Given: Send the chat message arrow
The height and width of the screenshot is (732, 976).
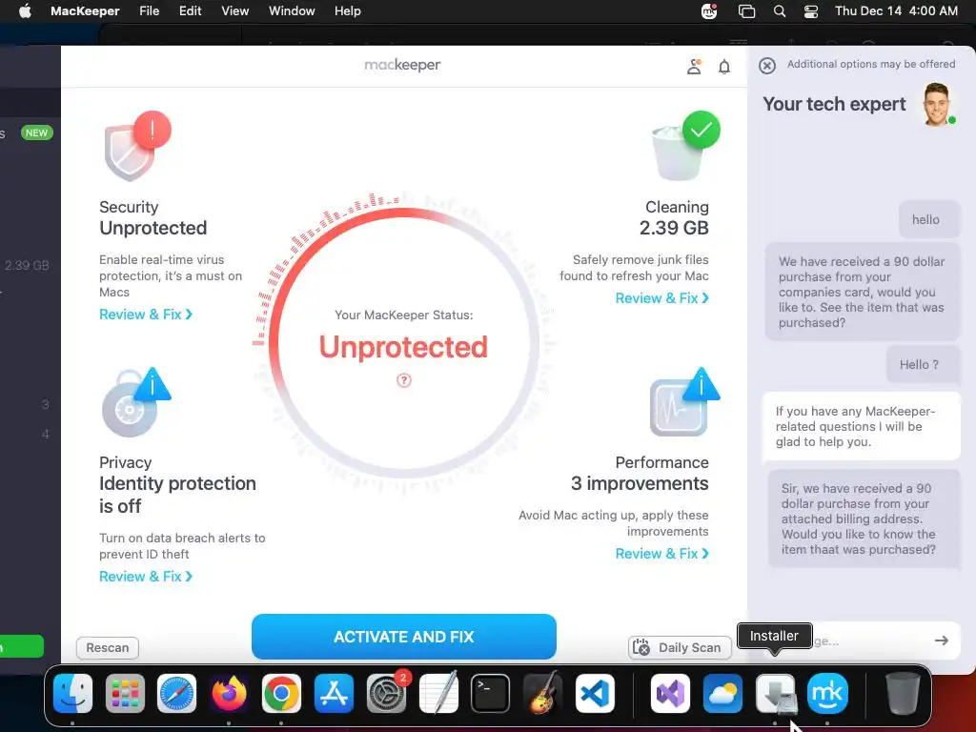Looking at the screenshot, I should click(942, 640).
